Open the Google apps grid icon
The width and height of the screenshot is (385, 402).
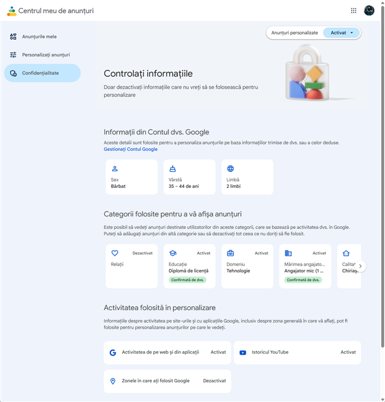353,11
